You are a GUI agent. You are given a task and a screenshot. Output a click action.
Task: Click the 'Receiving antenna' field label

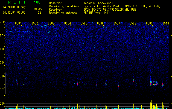point(63,13)
